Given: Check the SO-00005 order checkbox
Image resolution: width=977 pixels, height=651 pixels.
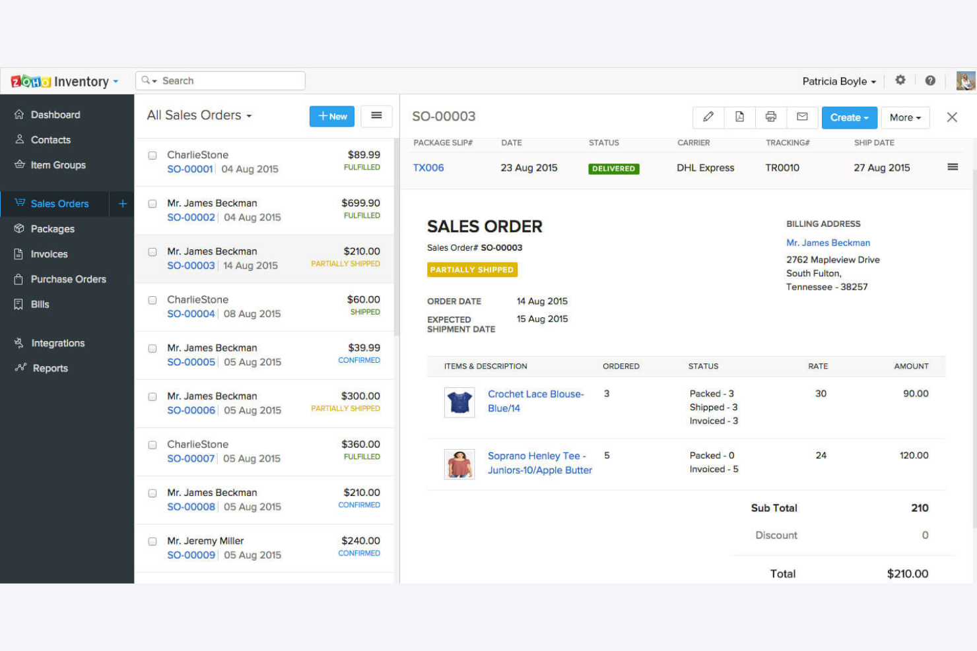Looking at the screenshot, I should tap(152, 348).
